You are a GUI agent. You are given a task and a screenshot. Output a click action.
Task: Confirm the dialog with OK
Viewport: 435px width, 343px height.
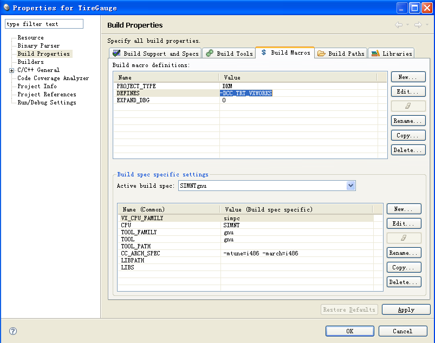(350, 331)
